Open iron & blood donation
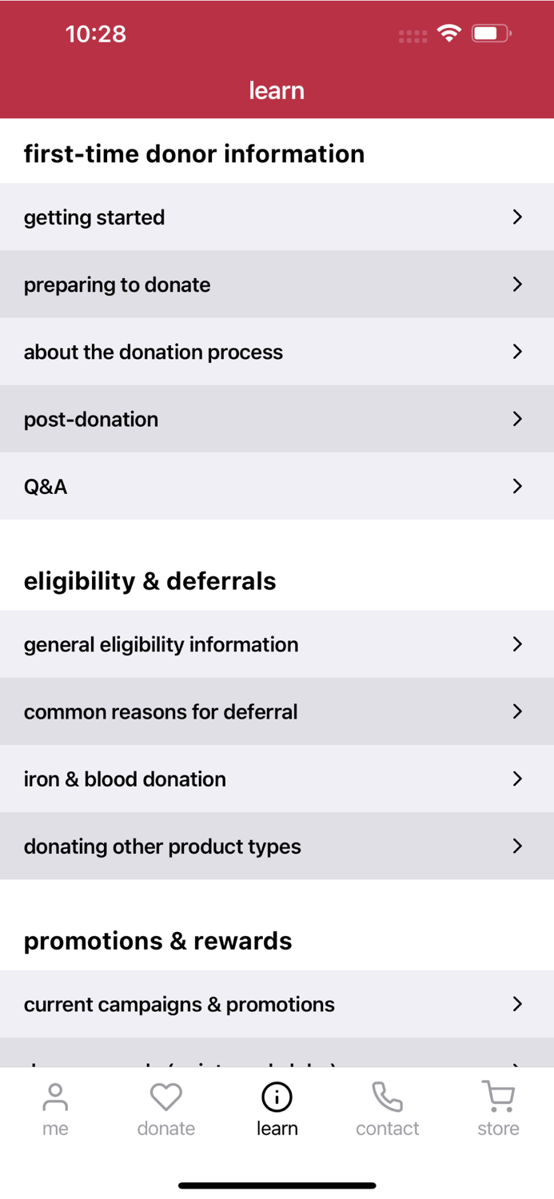Viewport: 554px width, 1199px height. point(277,779)
